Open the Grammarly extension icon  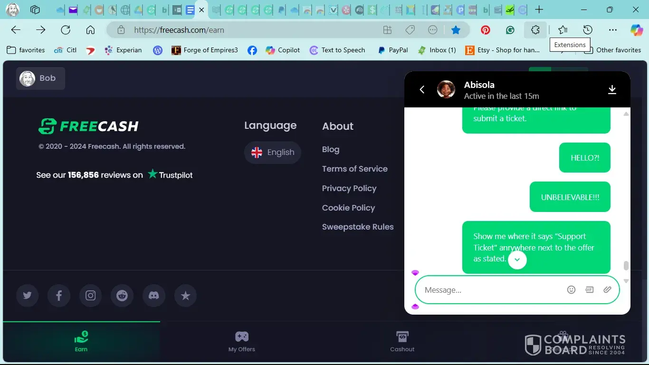510,30
